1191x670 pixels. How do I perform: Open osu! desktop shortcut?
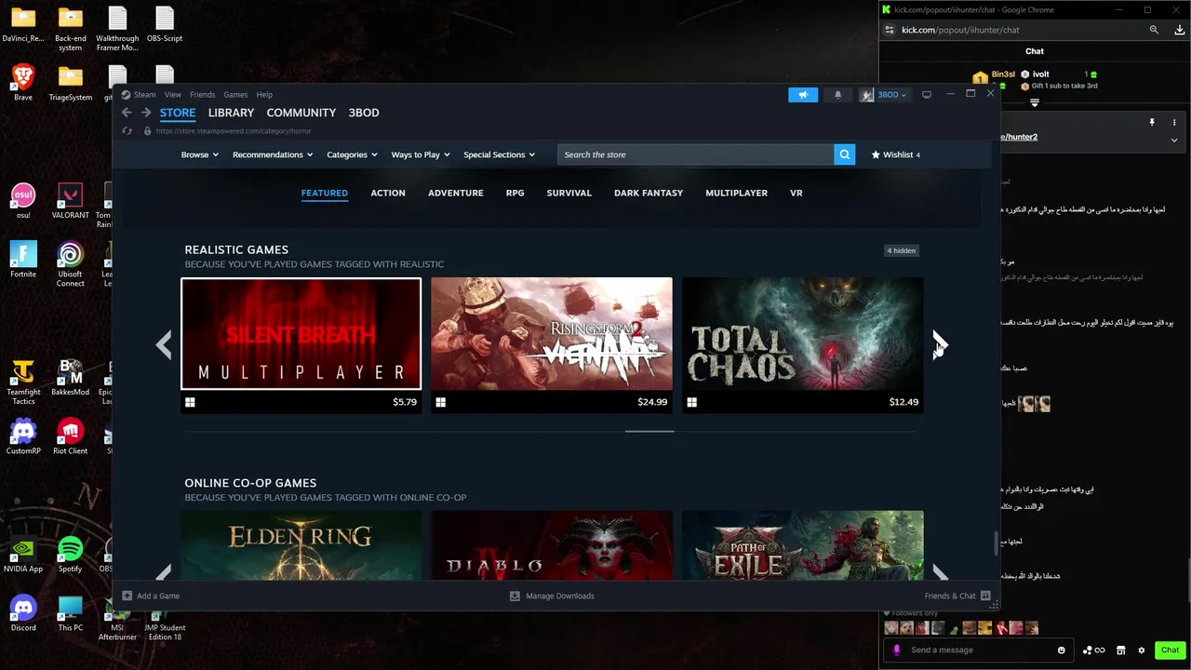23,200
